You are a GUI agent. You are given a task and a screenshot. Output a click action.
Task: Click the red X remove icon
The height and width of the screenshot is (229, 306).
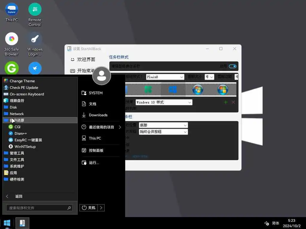pyautogui.click(x=233, y=102)
